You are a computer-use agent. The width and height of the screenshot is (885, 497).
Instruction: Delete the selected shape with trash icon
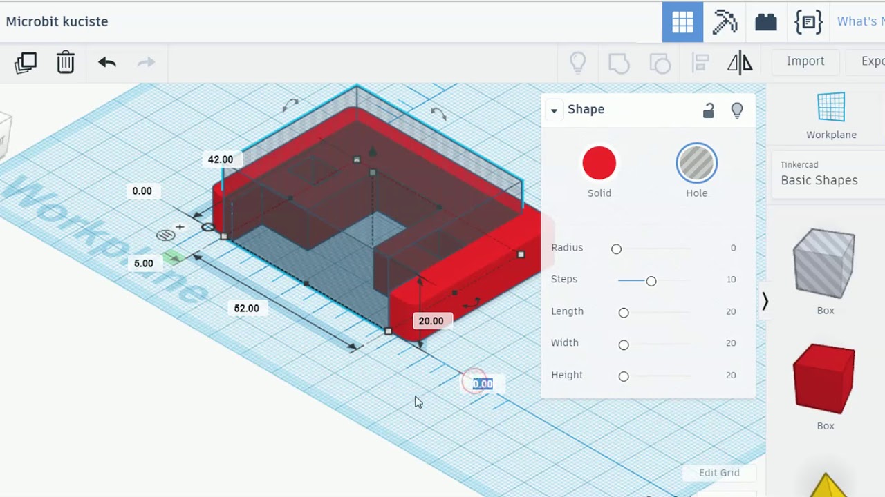click(x=66, y=62)
